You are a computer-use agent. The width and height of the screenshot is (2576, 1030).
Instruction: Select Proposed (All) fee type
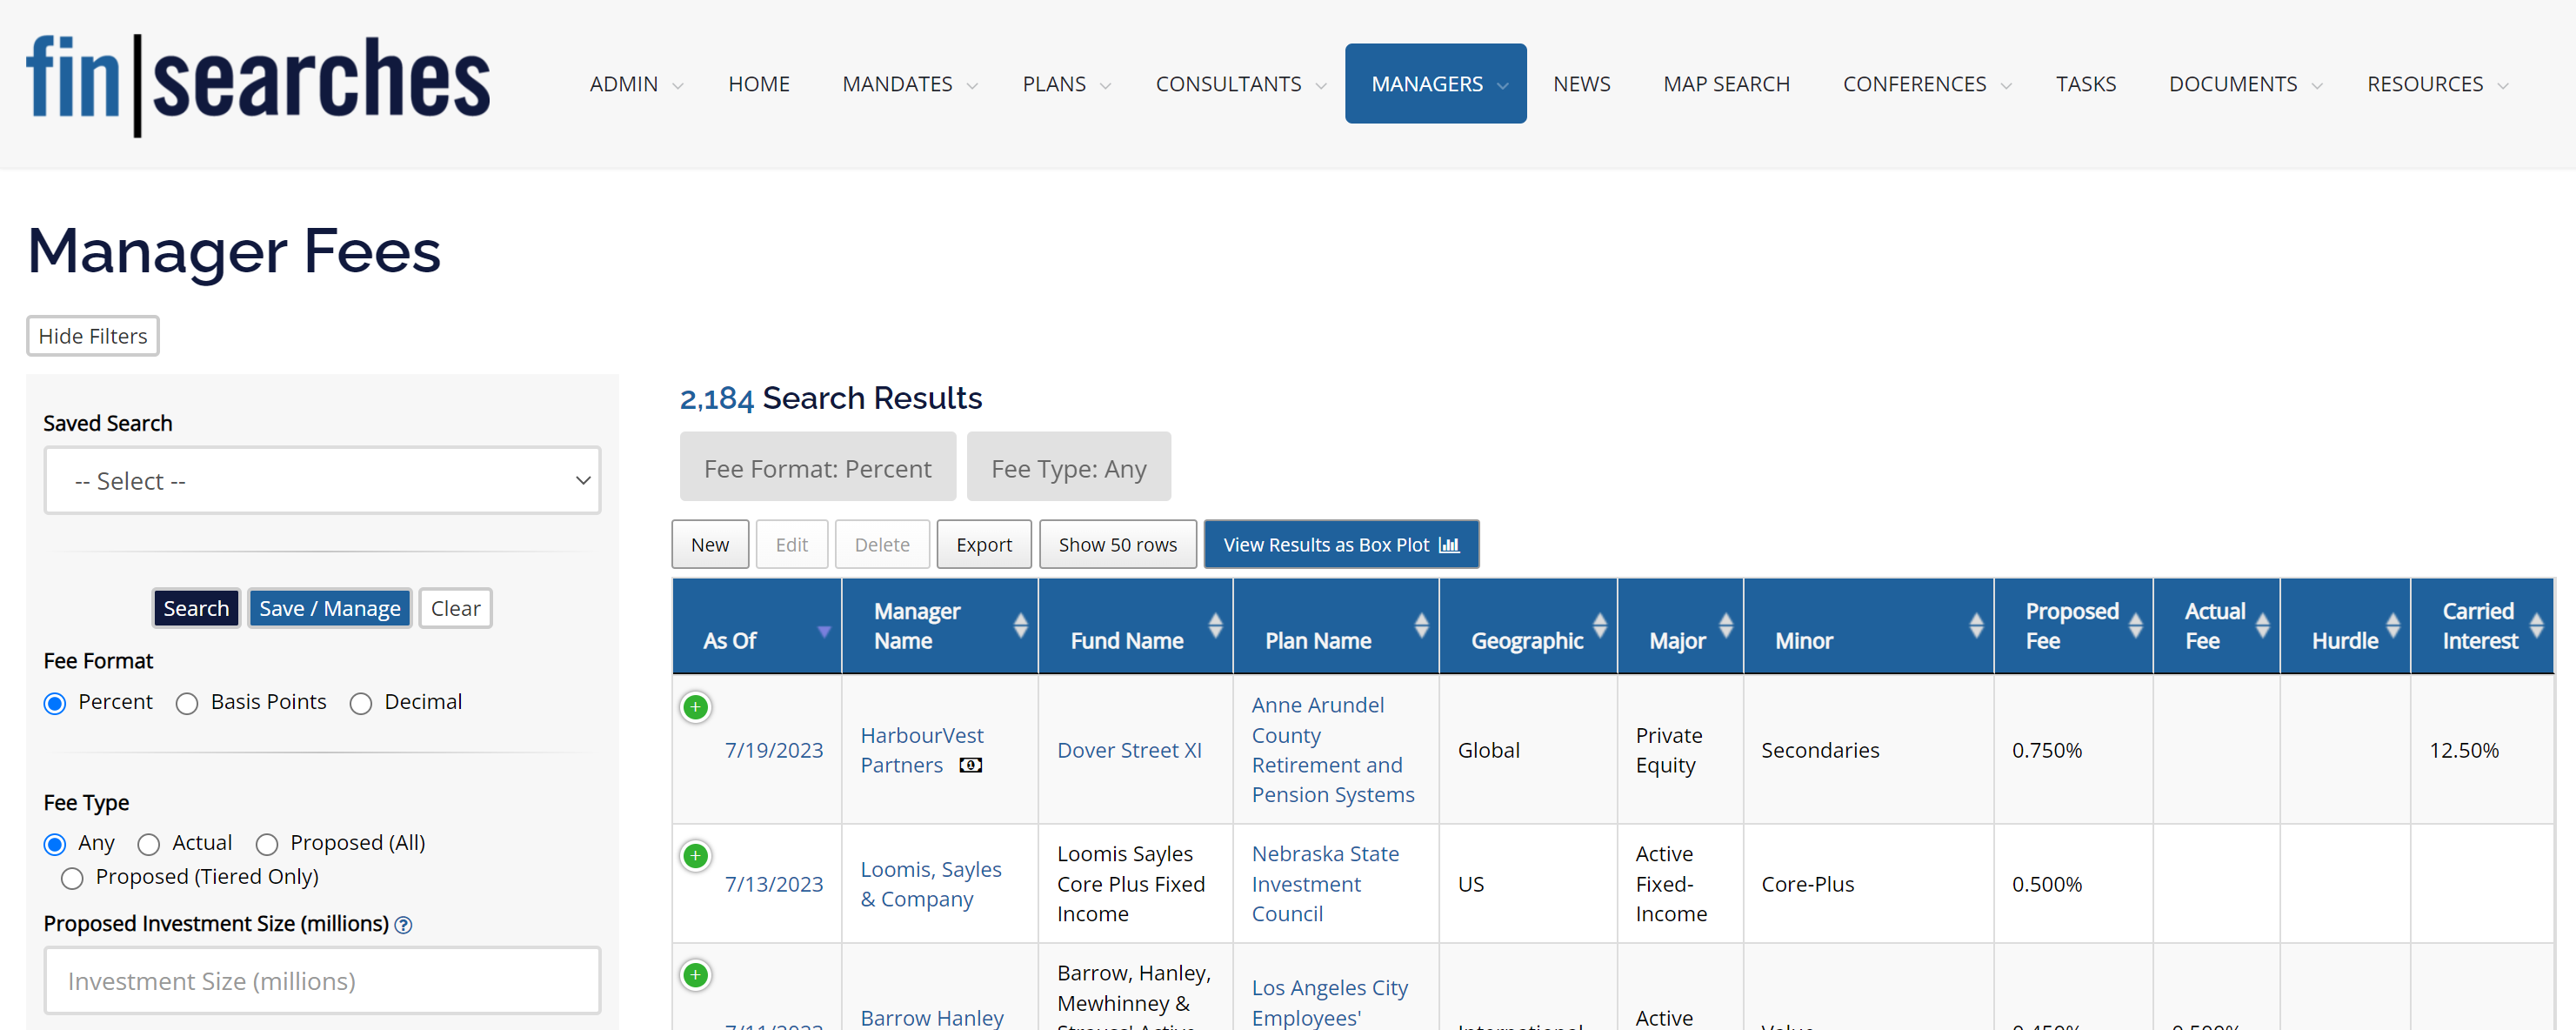(x=267, y=845)
